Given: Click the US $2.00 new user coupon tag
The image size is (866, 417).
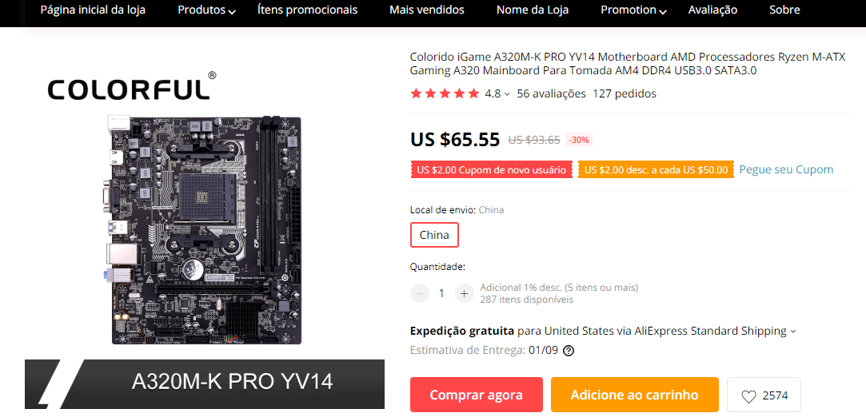Looking at the screenshot, I should coord(492,170).
